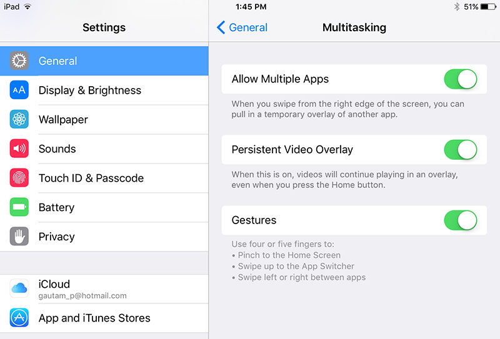Toggle the Gestures switch off
This screenshot has width=500, height=339.
[x=461, y=220]
